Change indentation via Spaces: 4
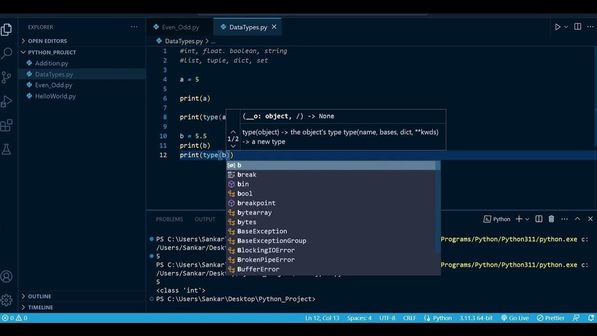 tap(359, 318)
